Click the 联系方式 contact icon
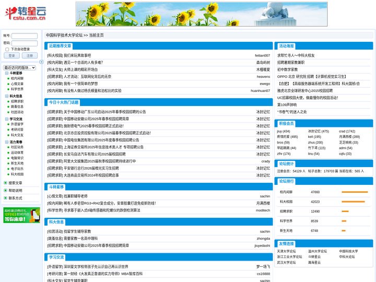376x282 pixels. point(5,198)
